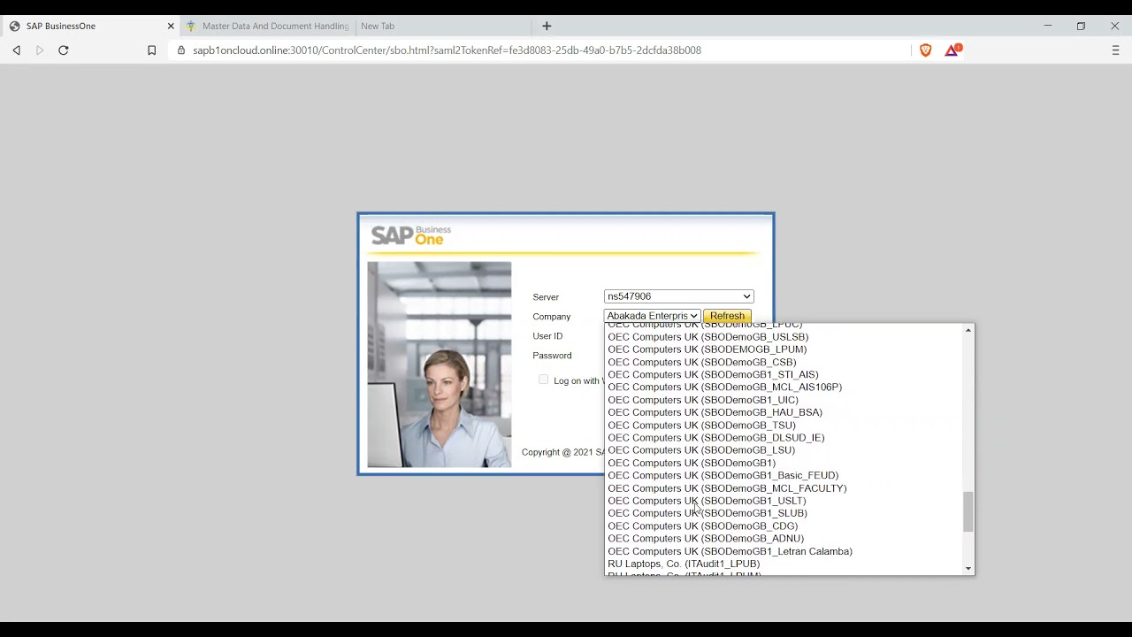
Task: Close the SAP BusinessOne tab
Action: [x=171, y=26]
